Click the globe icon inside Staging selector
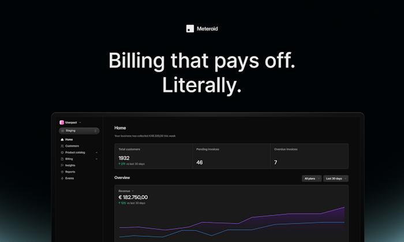 (62, 131)
